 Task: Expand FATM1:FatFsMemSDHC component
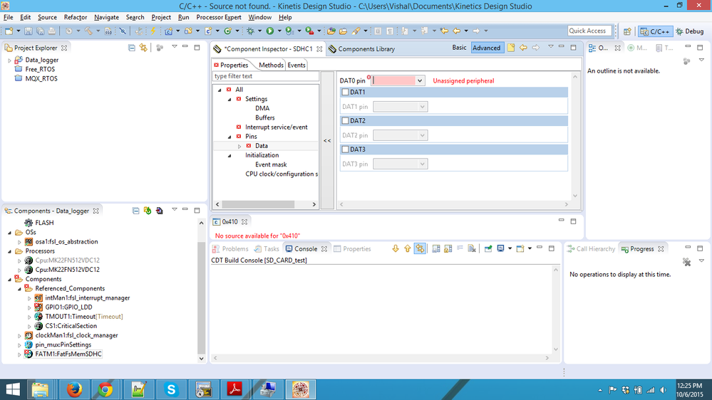tap(19, 354)
